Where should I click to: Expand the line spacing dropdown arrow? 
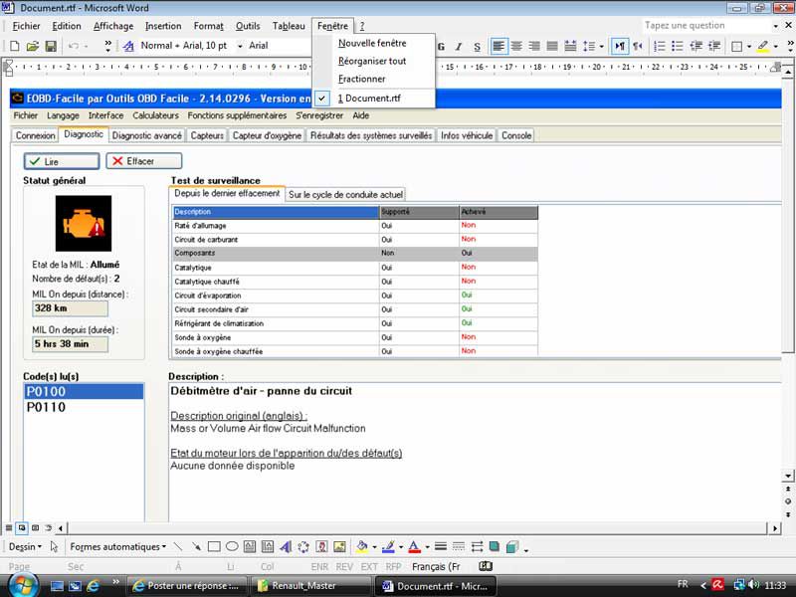[x=602, y=46]
